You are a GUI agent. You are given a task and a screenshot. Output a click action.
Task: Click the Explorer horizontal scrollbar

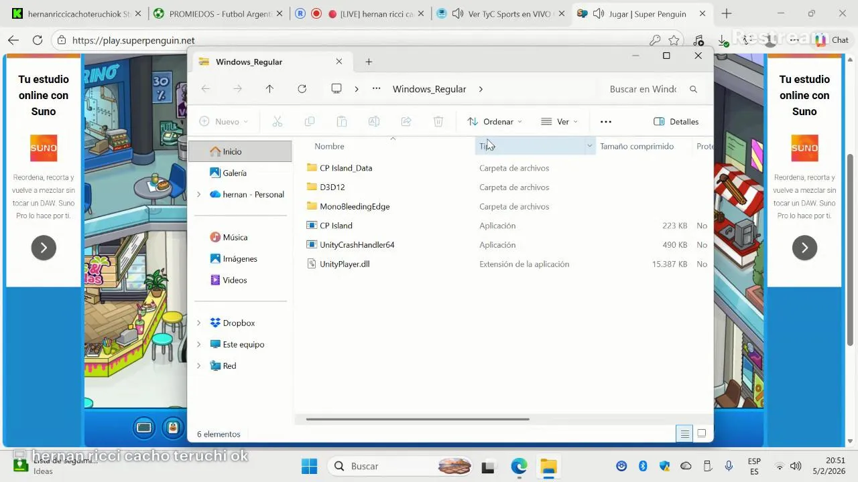coord(418,419)
